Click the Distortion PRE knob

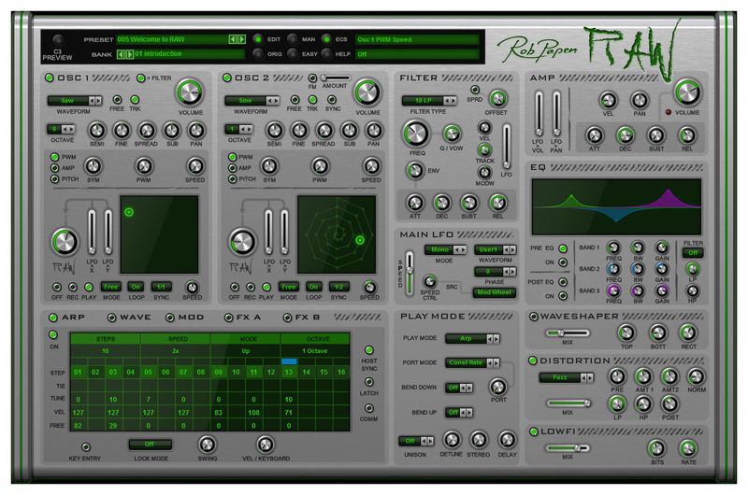click(617, 376)
